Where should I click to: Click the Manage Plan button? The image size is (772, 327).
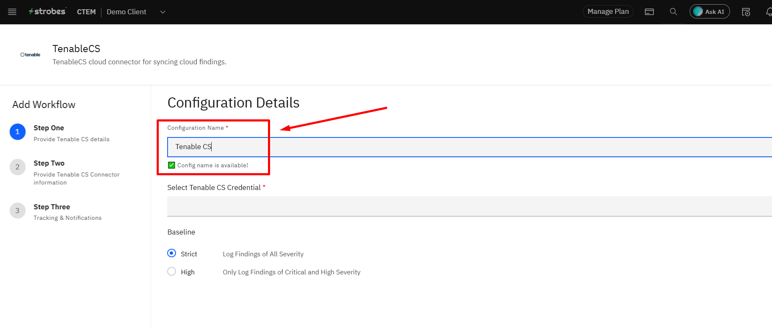click(608, 12)
